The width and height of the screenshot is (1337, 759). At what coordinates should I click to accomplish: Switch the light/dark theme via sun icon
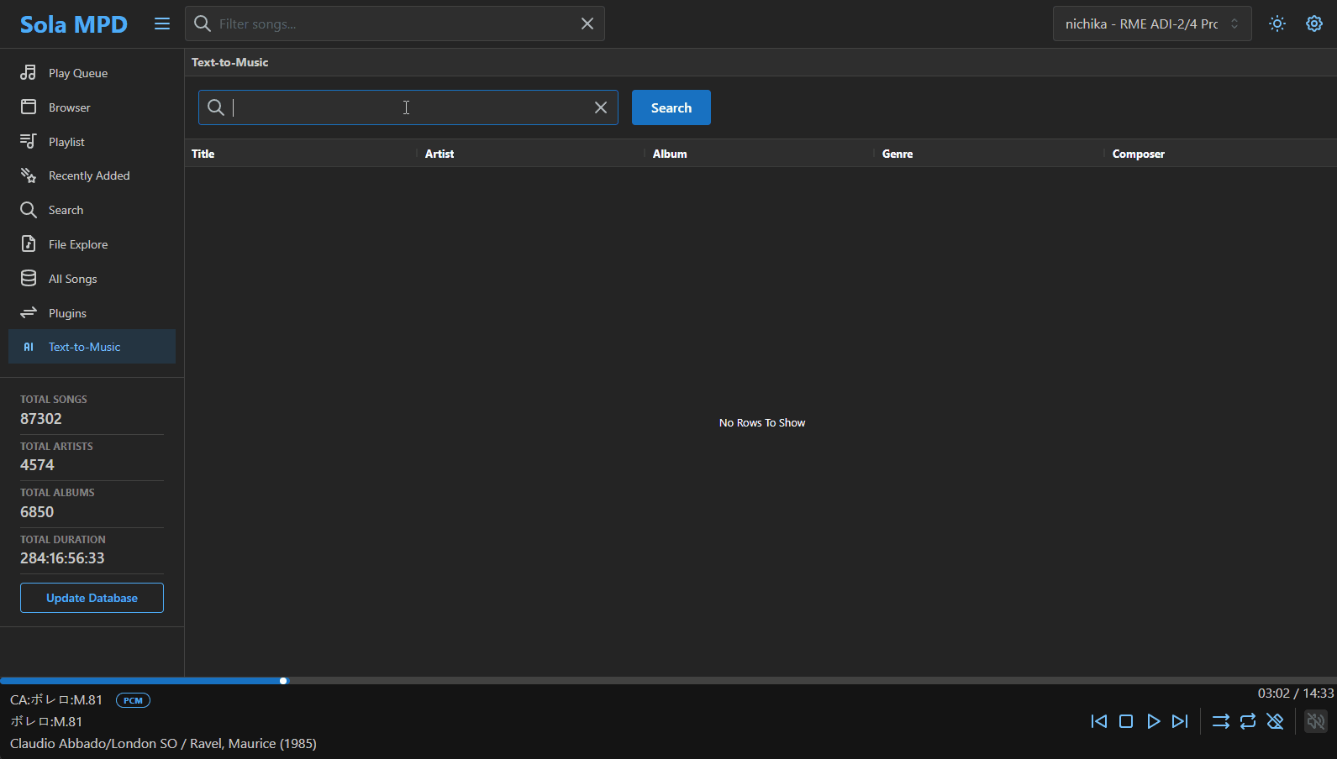(1277, 24)
